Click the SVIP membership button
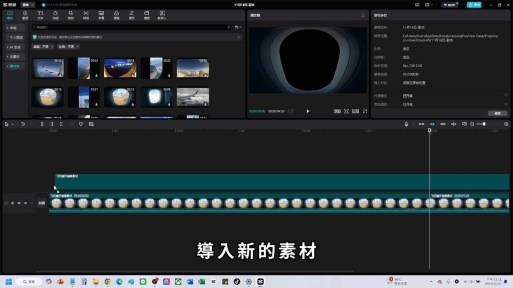The height and width of the screenshot is (288, 513). pyautogui.click(x=450, y=5)
